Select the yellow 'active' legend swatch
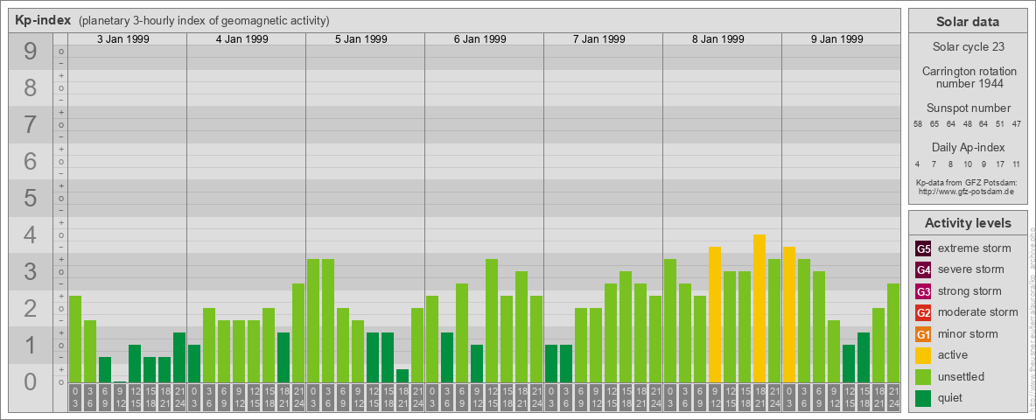The width and height of the screenshot is (1036, 420). coord(923,355)
